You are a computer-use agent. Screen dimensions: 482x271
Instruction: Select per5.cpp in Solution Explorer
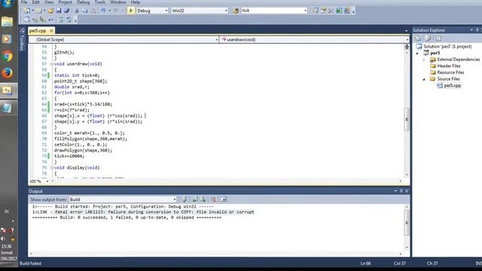[452, 85]
